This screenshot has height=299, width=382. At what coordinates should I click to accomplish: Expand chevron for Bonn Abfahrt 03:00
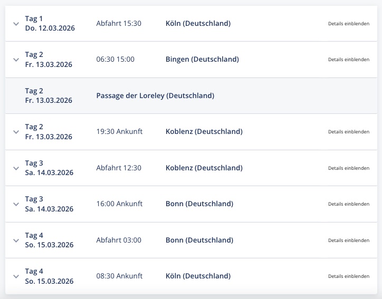(x=16, y=240)
